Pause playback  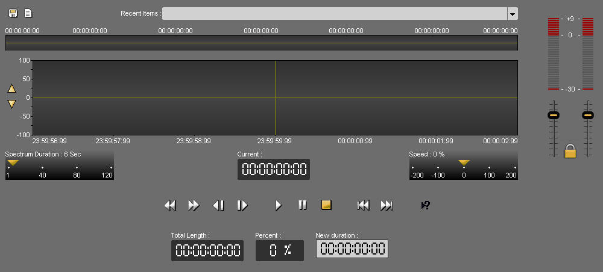[x=302, y=205]
